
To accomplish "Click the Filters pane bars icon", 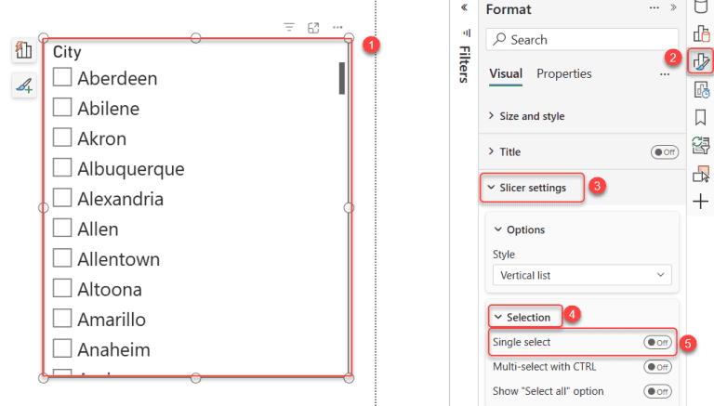I will (x=467, y=33).
